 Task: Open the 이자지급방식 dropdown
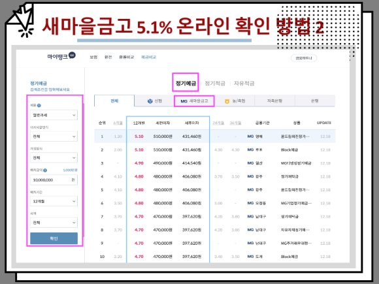pos(54,136)
